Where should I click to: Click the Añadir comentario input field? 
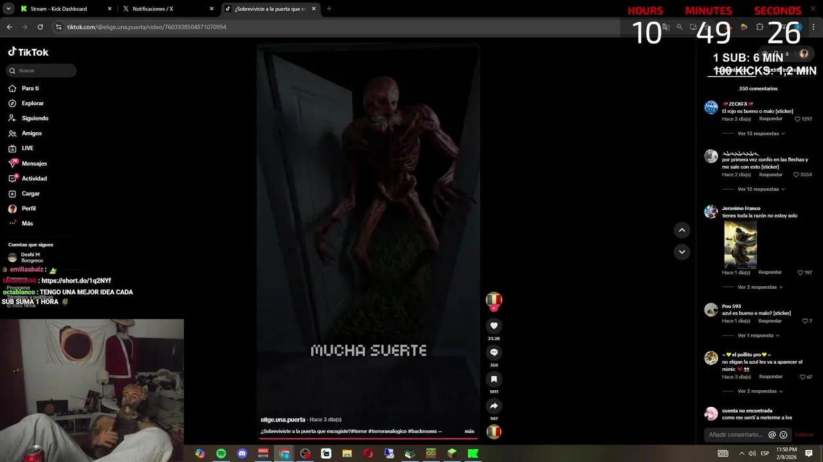736,435
